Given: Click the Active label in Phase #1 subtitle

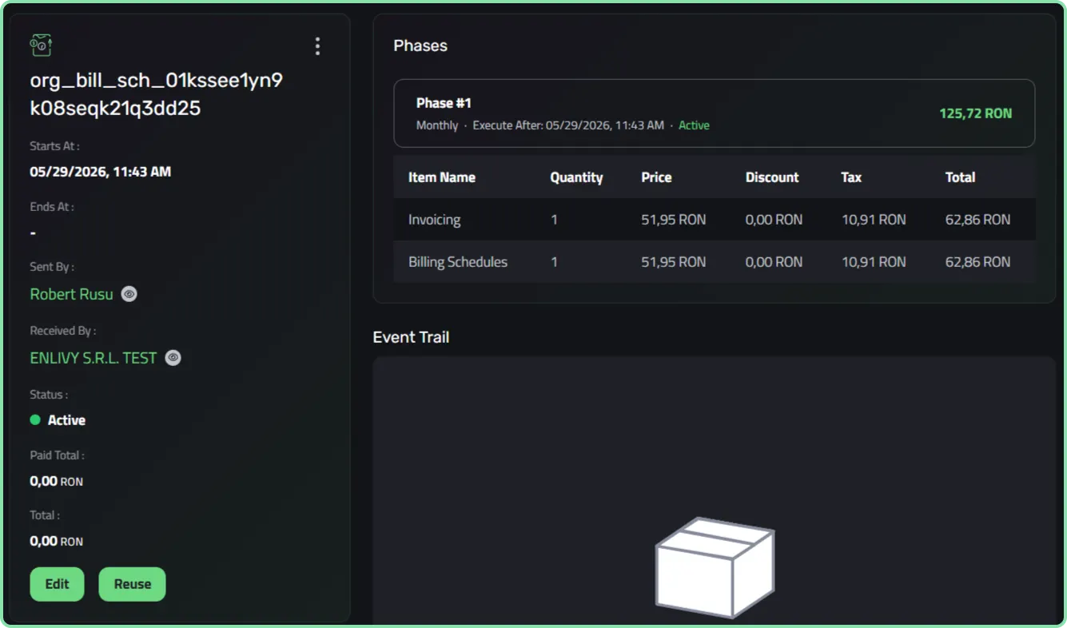Looking at the screenshot, I should (694, 125).
